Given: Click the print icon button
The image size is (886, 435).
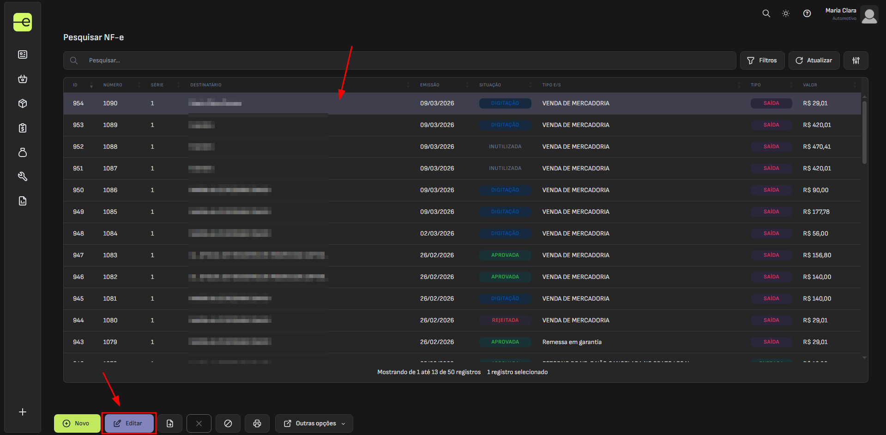Looking at the screenshot, I should click(x=257, y=423).
